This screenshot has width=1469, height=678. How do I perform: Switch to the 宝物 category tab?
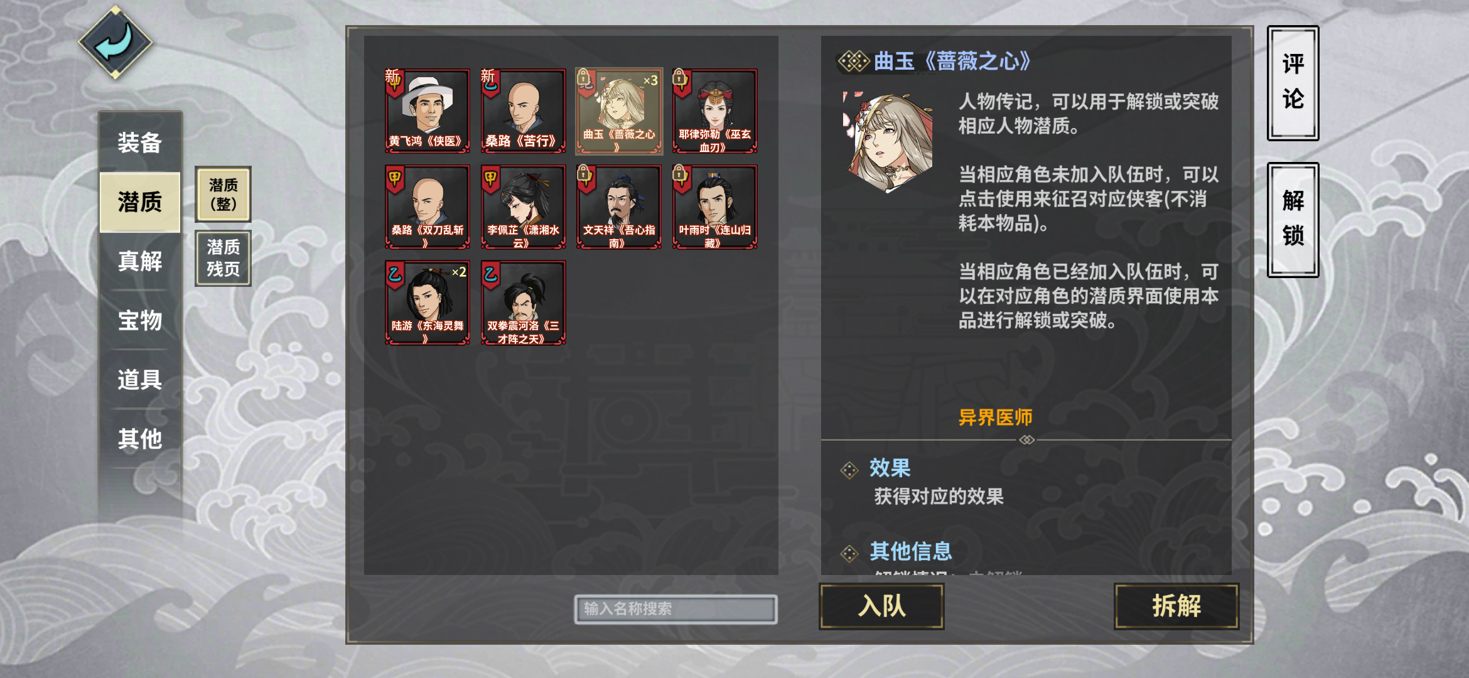coord(140,320)
